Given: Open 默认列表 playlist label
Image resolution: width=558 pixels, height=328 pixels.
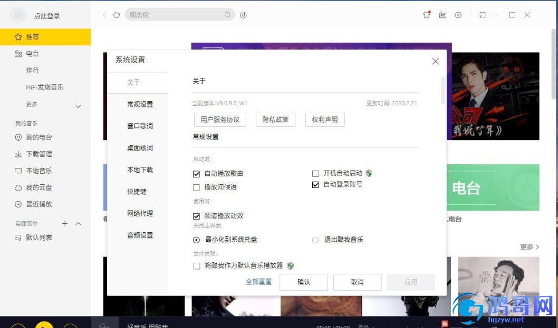Looking at the screenshot, I should pos(39,237).
